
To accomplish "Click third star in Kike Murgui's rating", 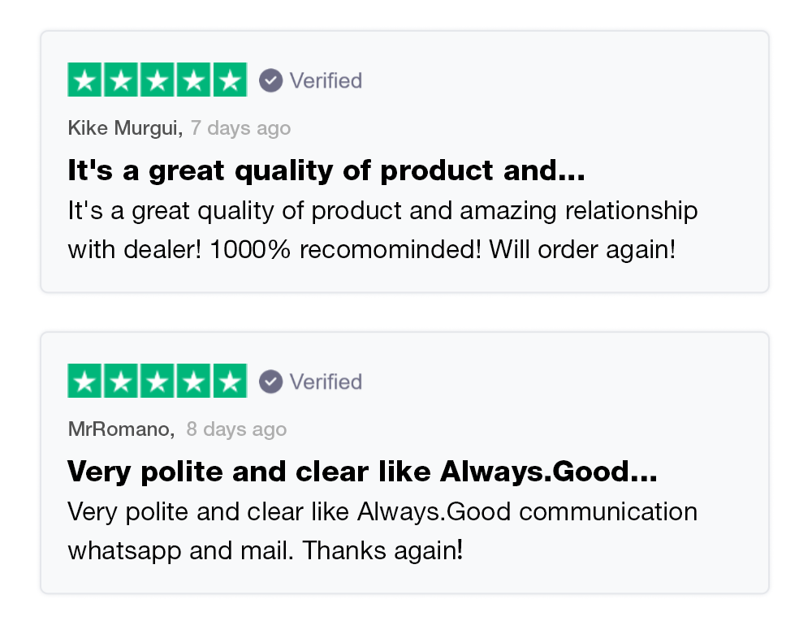I will [x=158, y=80].
